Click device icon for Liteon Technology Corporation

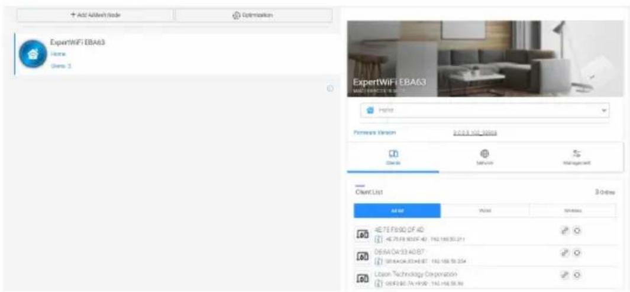[x=363, y=278]
